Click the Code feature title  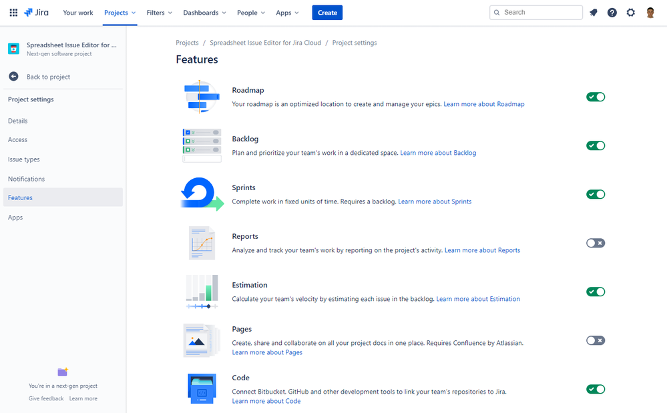pyautogui.click(x=241, y=378)
